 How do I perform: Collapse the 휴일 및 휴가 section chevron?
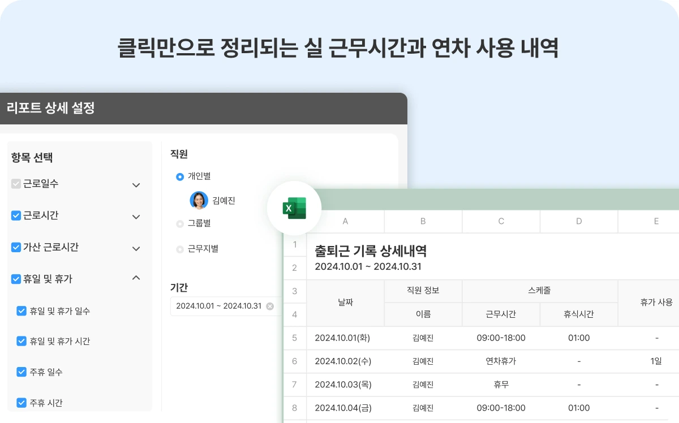pos(136,278)
